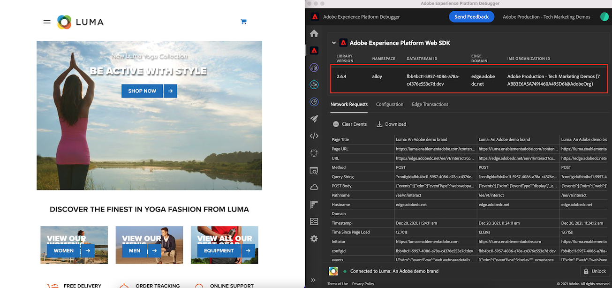Select the Experience Platform Web SDK sidebar icon
The image size is (612, 288).
coord(314,50)
